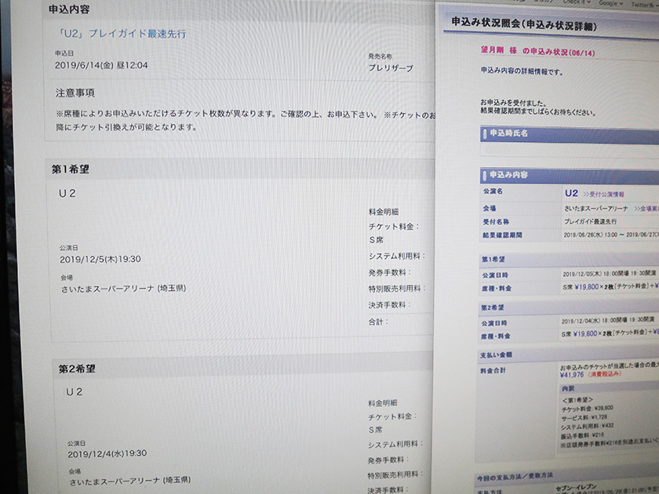This screenshot has height=494, width=659.
Task: Click 発券手数料: in the left page 第1希望
Action: point(390,273)
